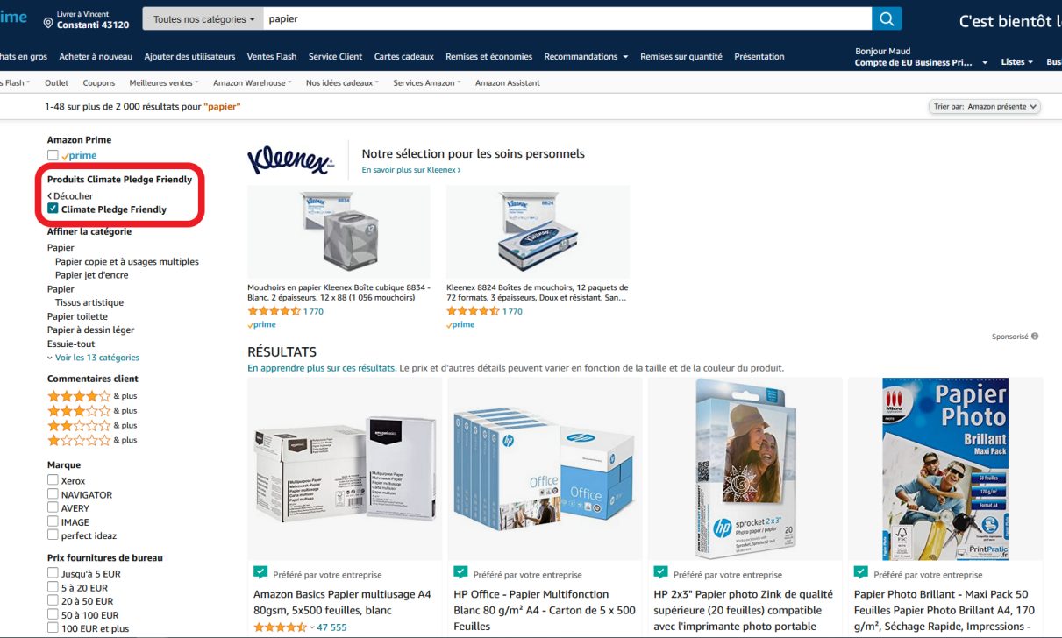The height and width of the screenshot is (638, 1062).
Task: Check the 5 à 20 EUR price filter
Action: (53, 587)
